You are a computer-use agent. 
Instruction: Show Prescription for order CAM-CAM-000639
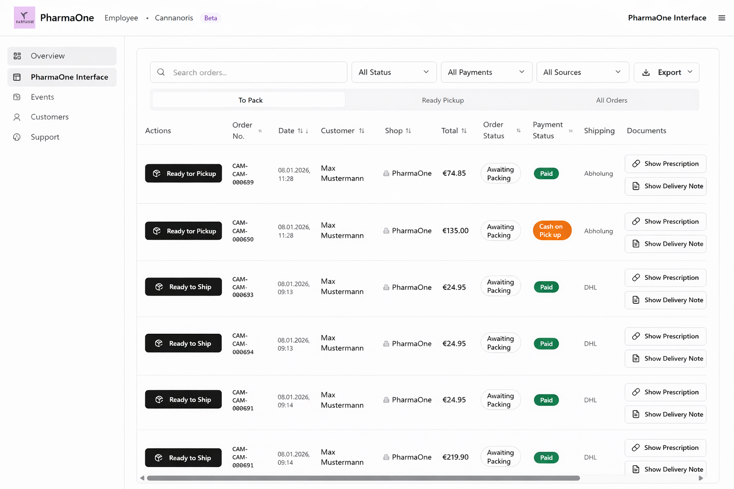(665, 163)
